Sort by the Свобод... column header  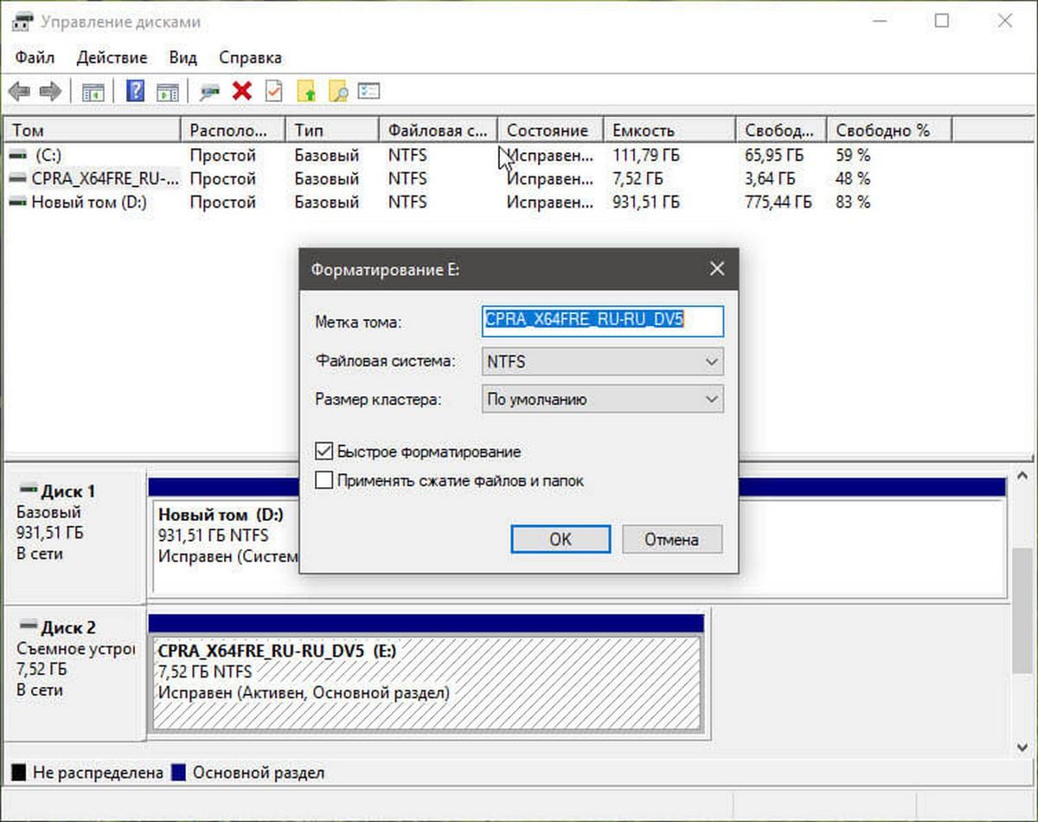tap(781, 131)
